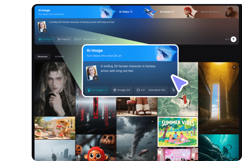Open the 4:3 Standard (1K) setting in the enlarged callout

pos(151,90)
